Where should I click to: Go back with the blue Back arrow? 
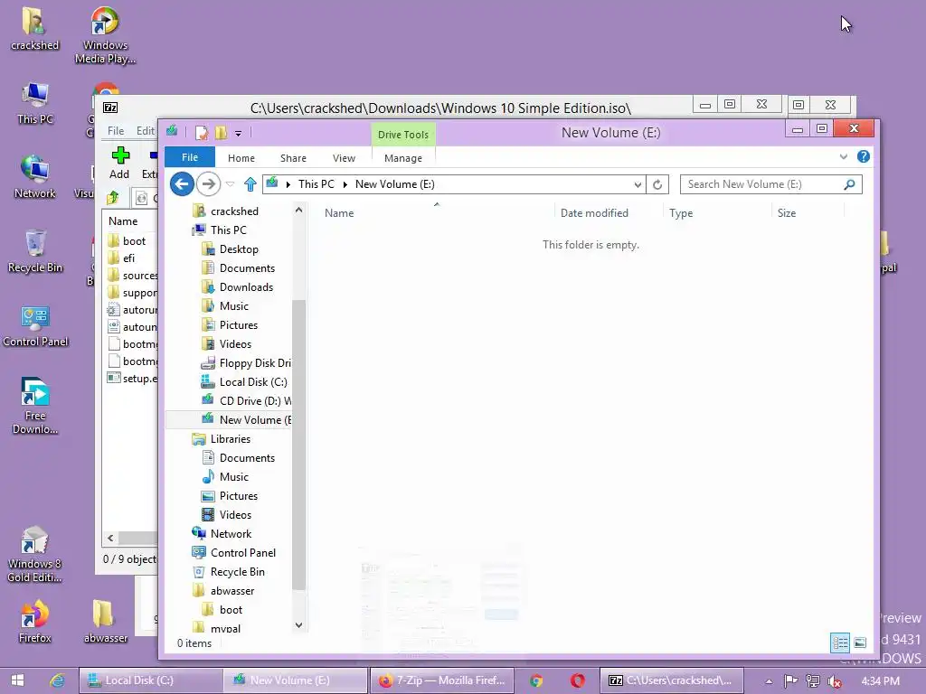(182, 184)
